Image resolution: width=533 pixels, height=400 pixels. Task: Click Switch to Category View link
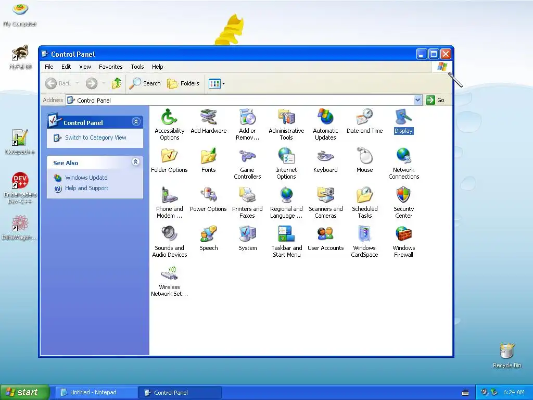[x=96, y=137]
